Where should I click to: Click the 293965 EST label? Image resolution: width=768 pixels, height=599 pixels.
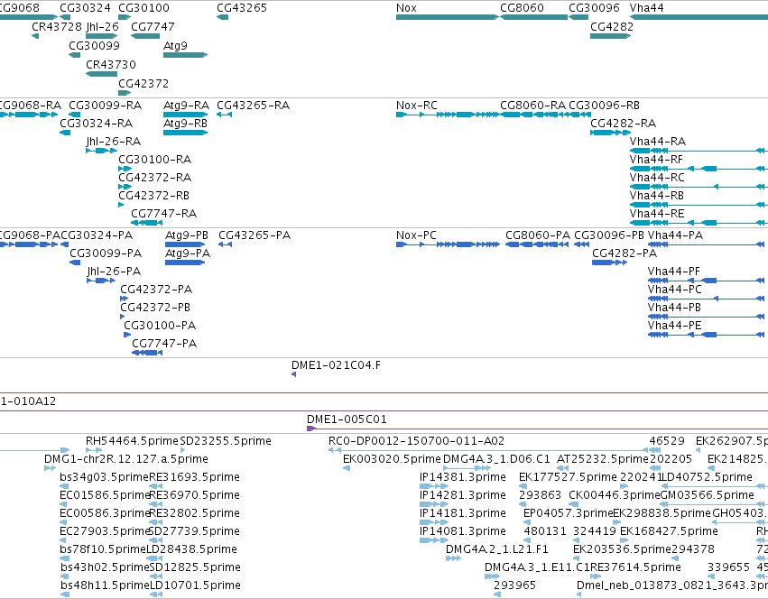pos(514,585)
